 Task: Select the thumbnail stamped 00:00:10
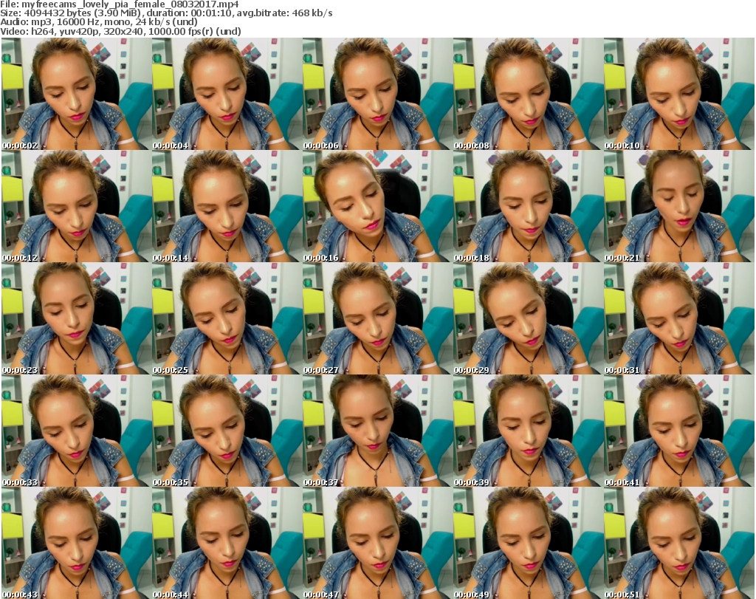coord(678,94)
